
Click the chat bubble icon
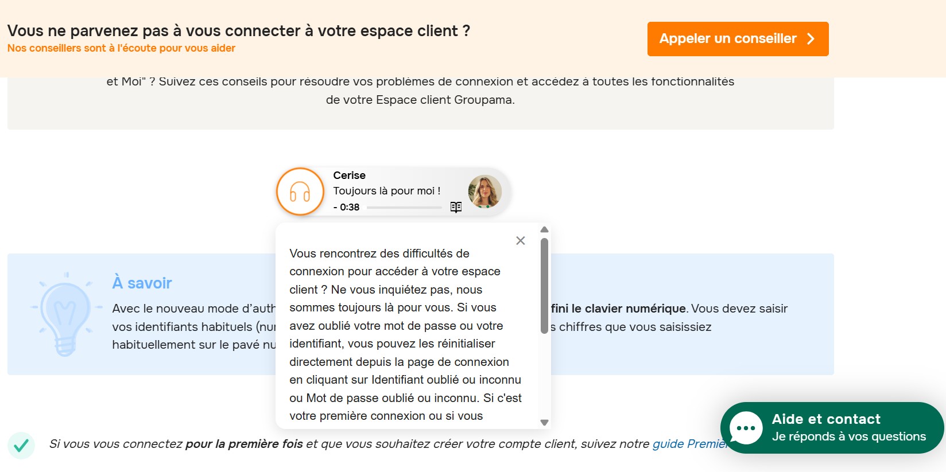[x=746, y=428]
